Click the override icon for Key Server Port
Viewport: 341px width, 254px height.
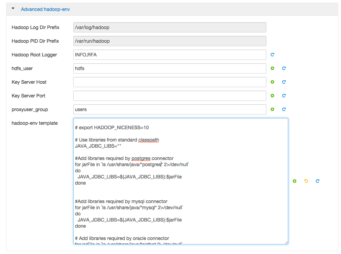[272, 95]
